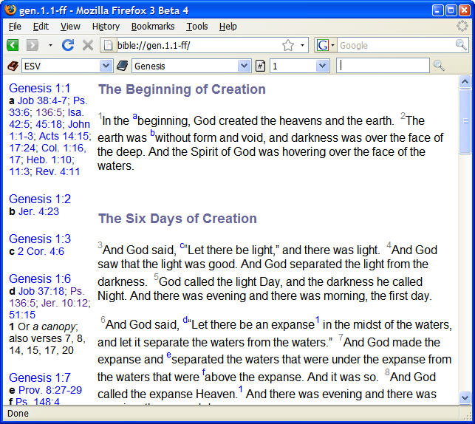Open the Tools menu
Screen dimensions: 475x424
(x=197, y=27)
